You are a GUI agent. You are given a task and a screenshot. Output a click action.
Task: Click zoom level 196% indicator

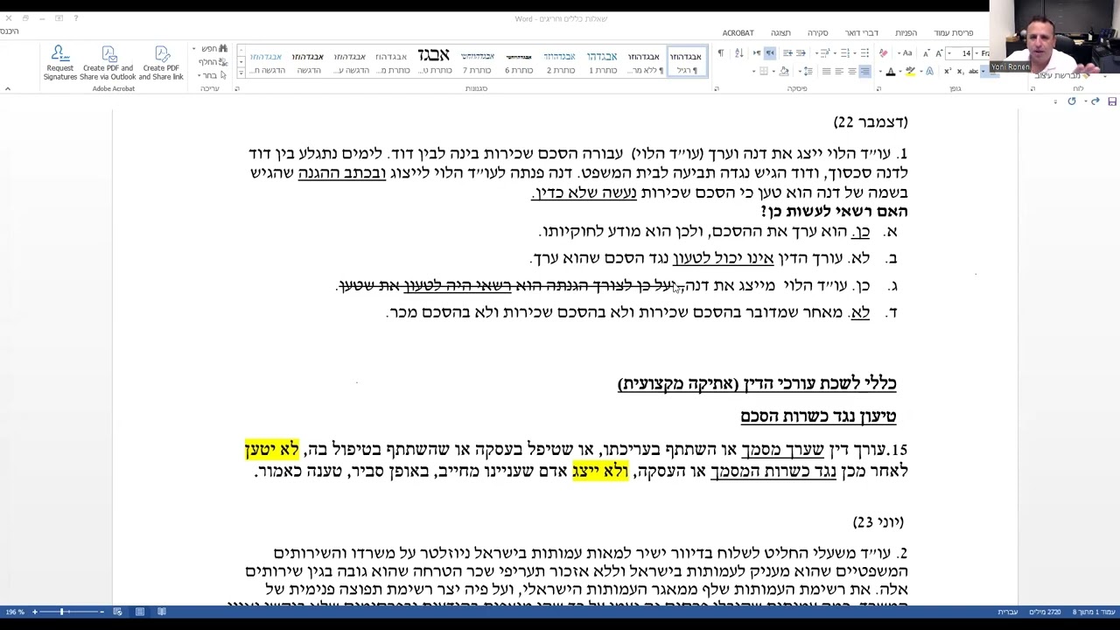point(15,612)
